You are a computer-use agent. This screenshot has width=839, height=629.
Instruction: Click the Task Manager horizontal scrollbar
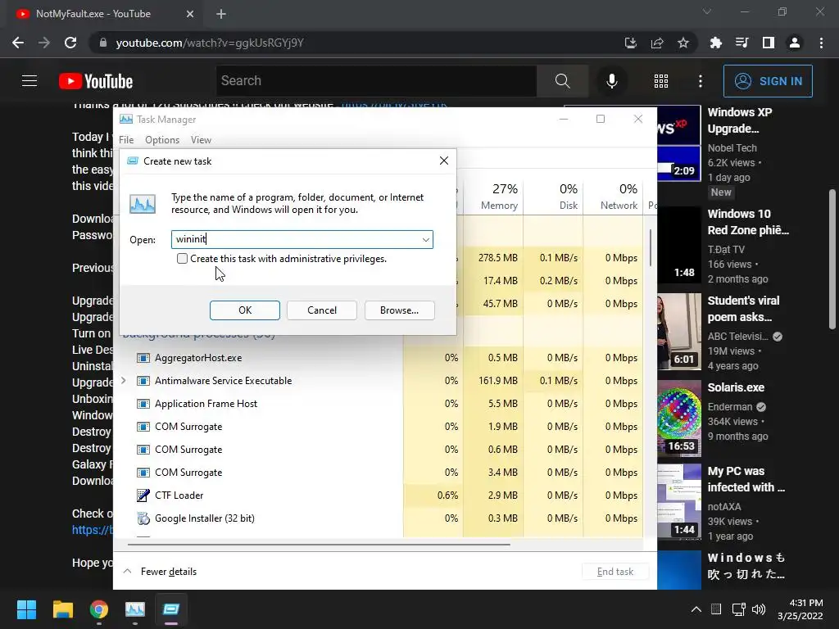[x=319, y=545]
